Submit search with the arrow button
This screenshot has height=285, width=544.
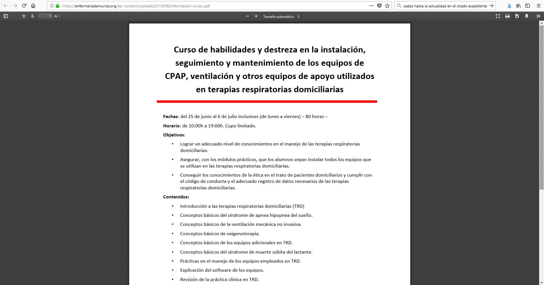[491, 6]
